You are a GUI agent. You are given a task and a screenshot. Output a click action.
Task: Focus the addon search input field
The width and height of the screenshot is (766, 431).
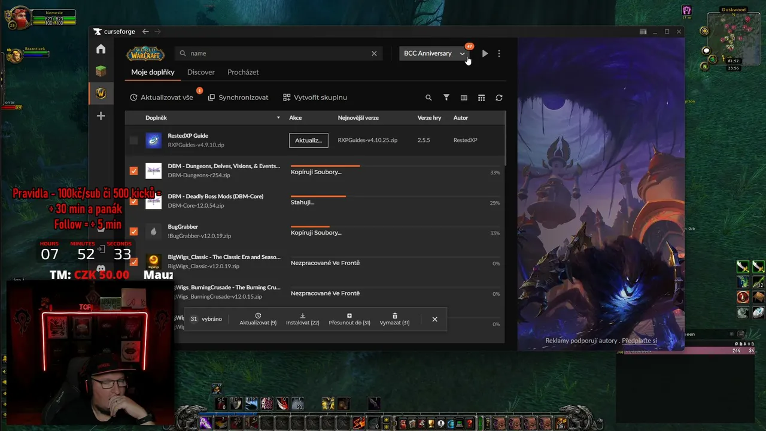[x=279, y=53]
